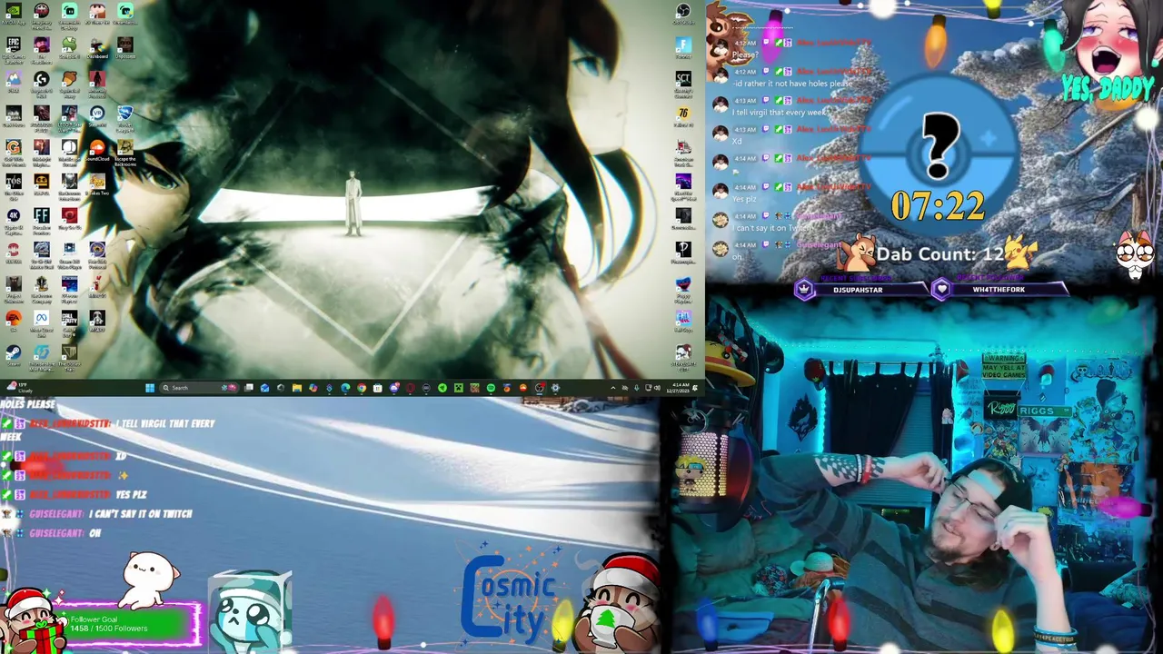
Task: Open Microsoft Store from the taskbar
Action: pos(378,388)
